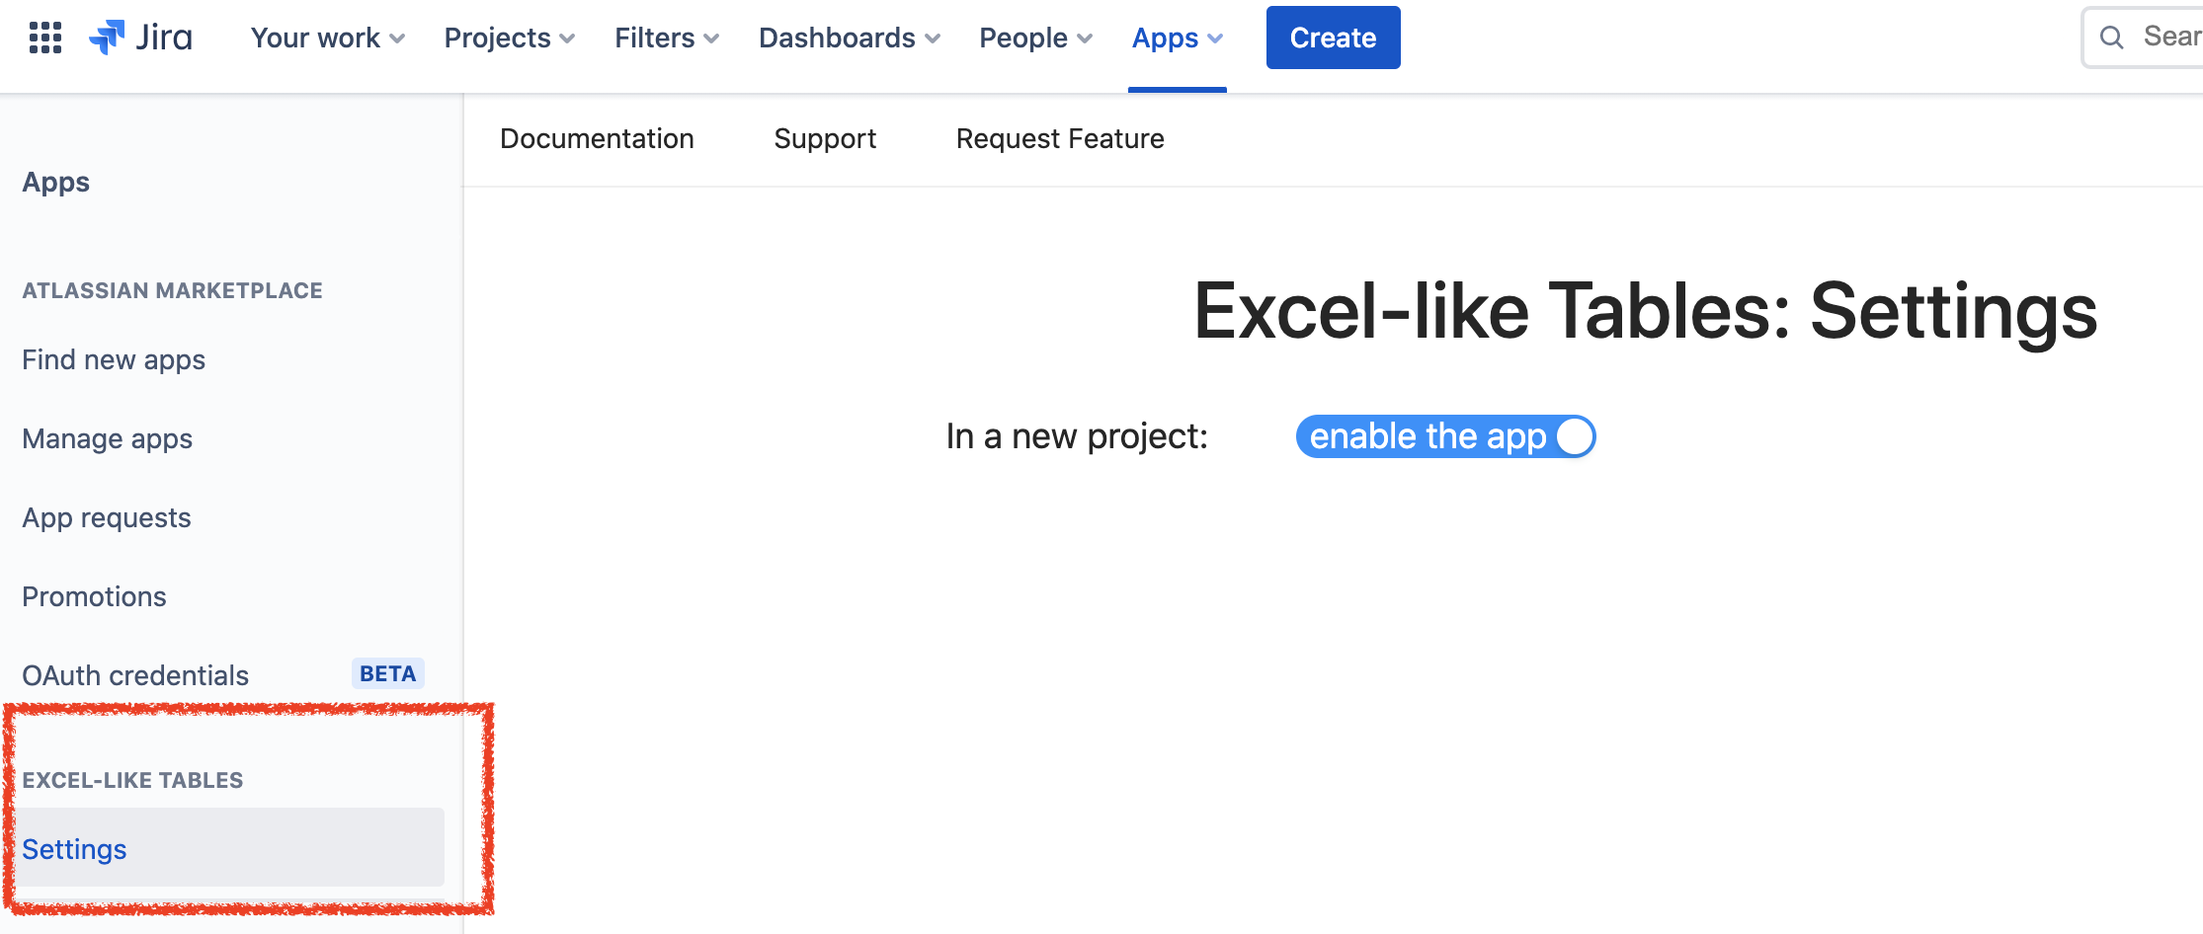Open the app switcher grid icon
The image size is (2203, 934).
(x=45, y=38)
